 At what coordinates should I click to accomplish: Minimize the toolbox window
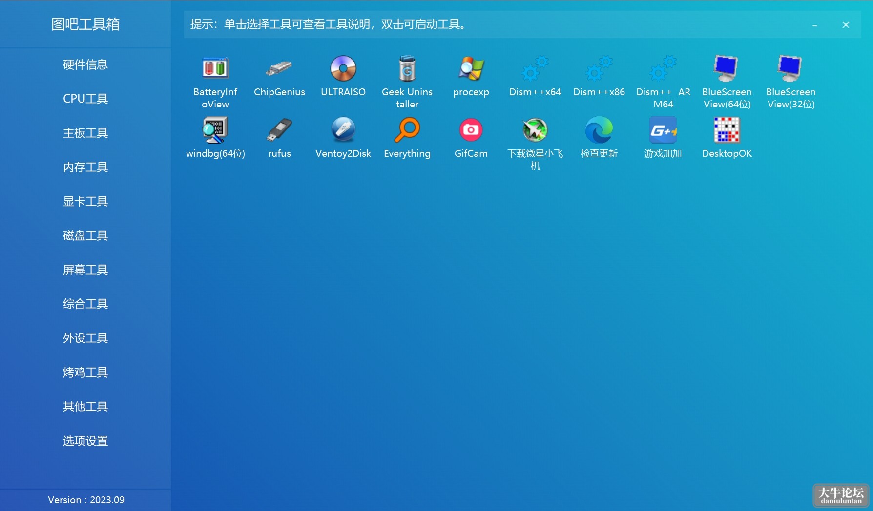click(x=814, y=25)
